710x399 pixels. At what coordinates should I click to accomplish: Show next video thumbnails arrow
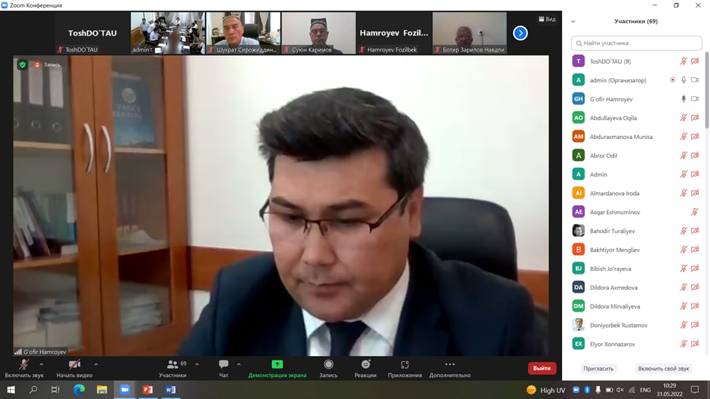point(520,33)
